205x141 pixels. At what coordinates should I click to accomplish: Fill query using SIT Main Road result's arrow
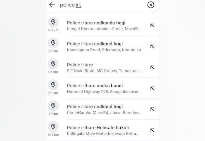coord(152,67)
